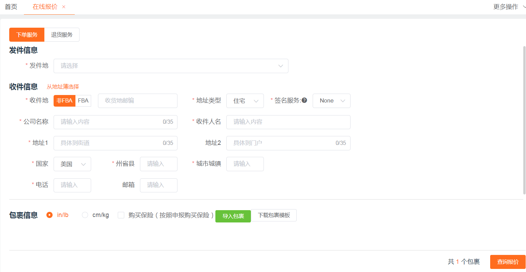Viewport: 526px width, 272px height.
Task: Enable the 购买保险 checkbox
Action: tap(121, 215)
